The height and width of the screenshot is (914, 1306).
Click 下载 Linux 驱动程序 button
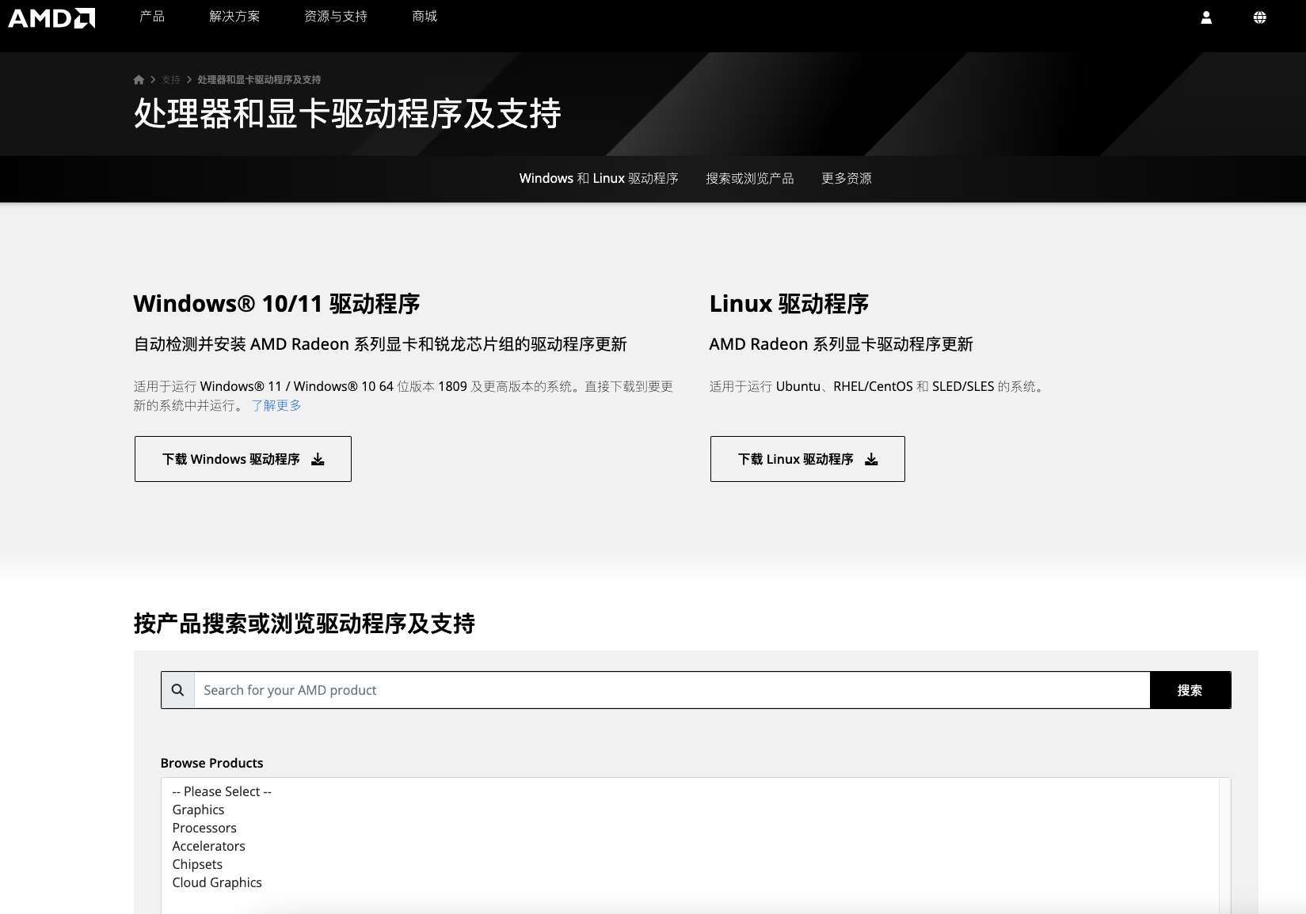coord(807,459)
